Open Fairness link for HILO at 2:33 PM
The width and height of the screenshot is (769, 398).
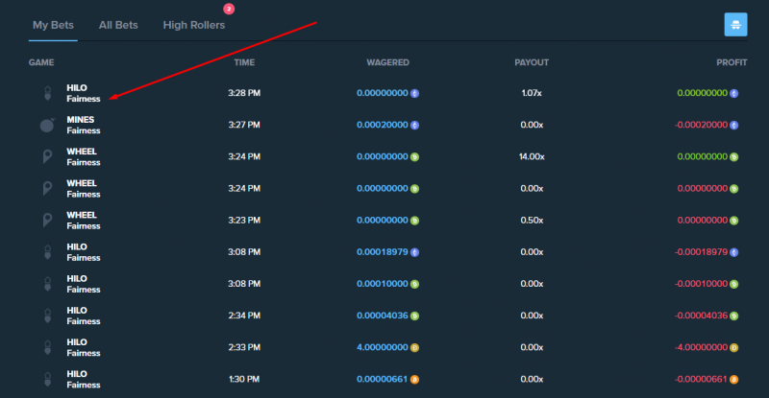coord(84,354)
